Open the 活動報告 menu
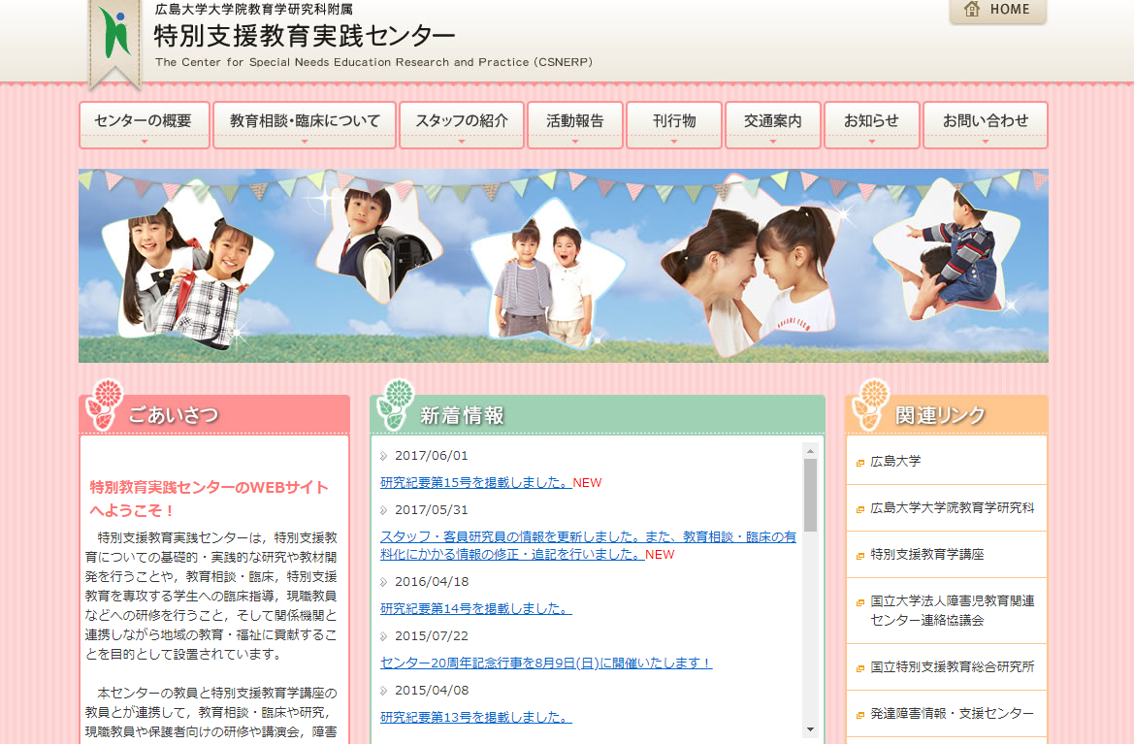 (x=575, y=125)
